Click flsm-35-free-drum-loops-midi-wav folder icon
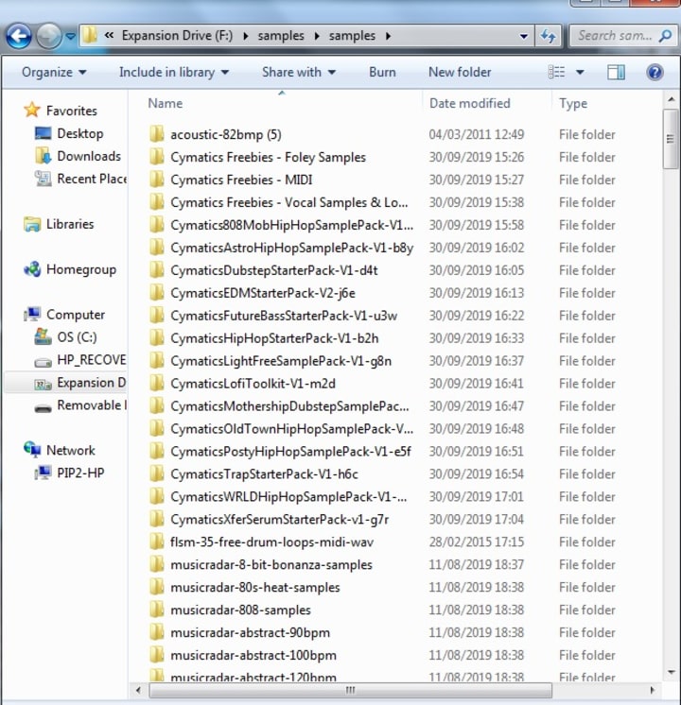The image size is (681, 705). [157, 542]
